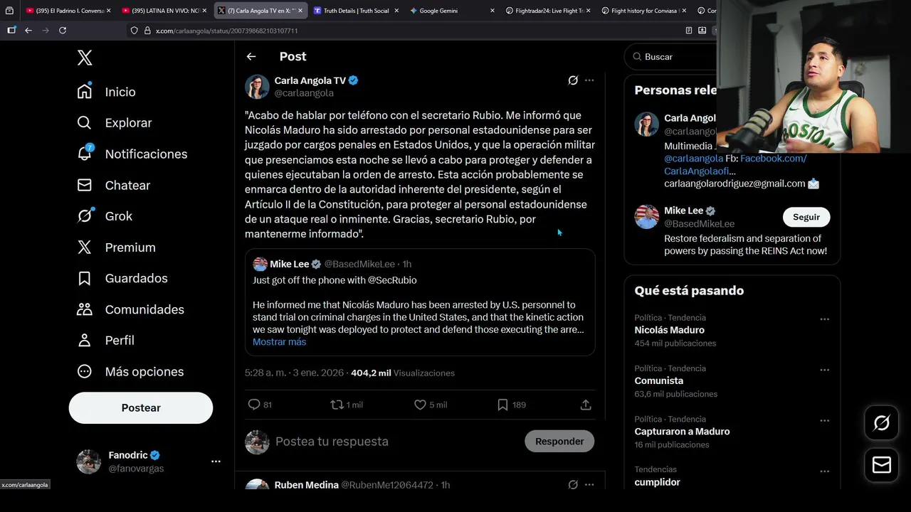Open more options on Ruben Medina reply
The height and width of the screenshot is (512, 911).
[589, 485]
